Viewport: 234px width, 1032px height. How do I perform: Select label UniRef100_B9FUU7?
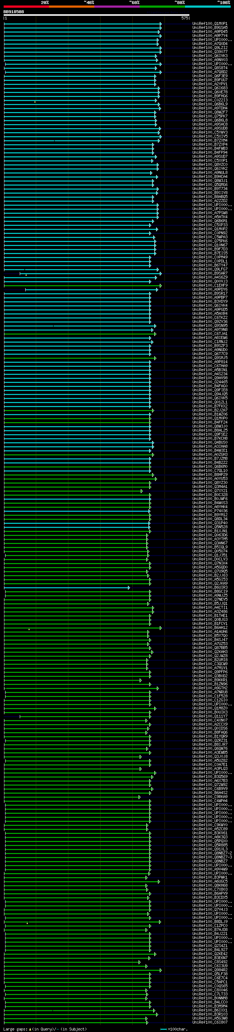[210, 80]
